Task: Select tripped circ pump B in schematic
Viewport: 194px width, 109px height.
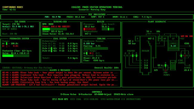Action: click(x=185, y=56)
